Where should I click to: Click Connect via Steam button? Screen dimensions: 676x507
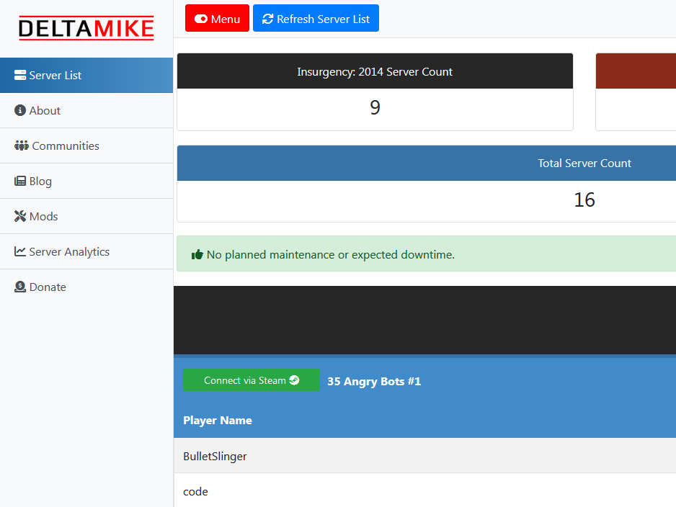[251, 380]
